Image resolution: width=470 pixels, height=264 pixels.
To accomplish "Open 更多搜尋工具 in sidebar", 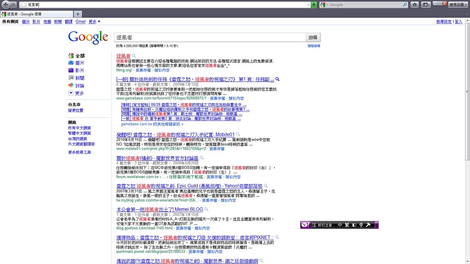I will [79, 152].
